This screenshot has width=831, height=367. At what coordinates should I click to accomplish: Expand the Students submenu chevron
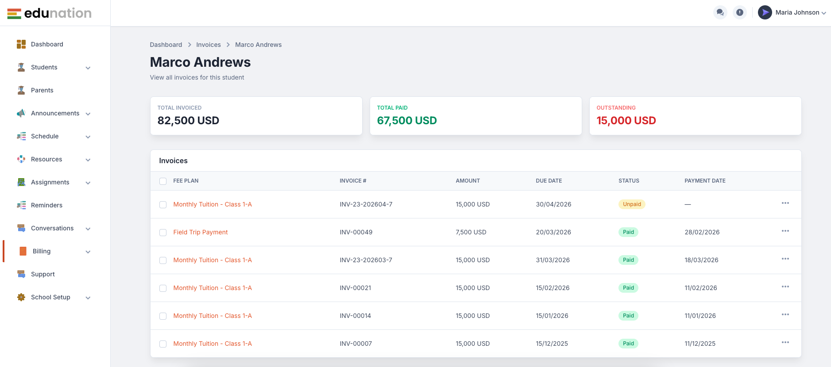(x=88, y=68)
